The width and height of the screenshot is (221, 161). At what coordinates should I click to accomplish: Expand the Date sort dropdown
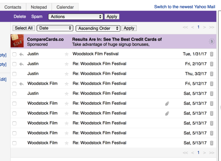pyautogui.click(x=55, y=28)
